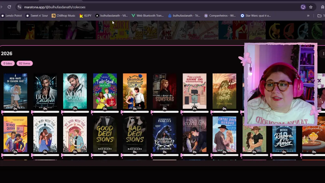Open 'A Meia-Noite Eu Escolho Você' book cover
Screen dimensions: 325x183
[15, 91]
